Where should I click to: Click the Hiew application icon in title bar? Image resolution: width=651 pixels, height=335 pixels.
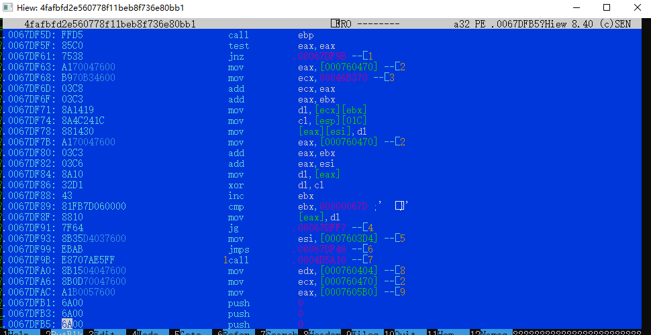click(7, 8)
